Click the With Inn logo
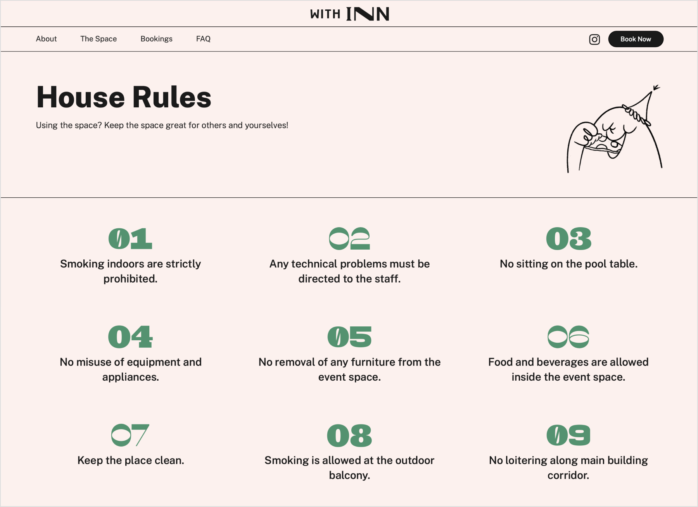Viewport: 698px width, 507px height. [349, 14]
